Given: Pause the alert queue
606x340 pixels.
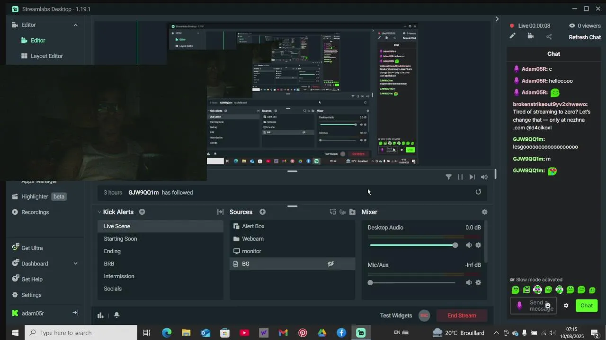Looking at the screenshot, I should 460,177.
